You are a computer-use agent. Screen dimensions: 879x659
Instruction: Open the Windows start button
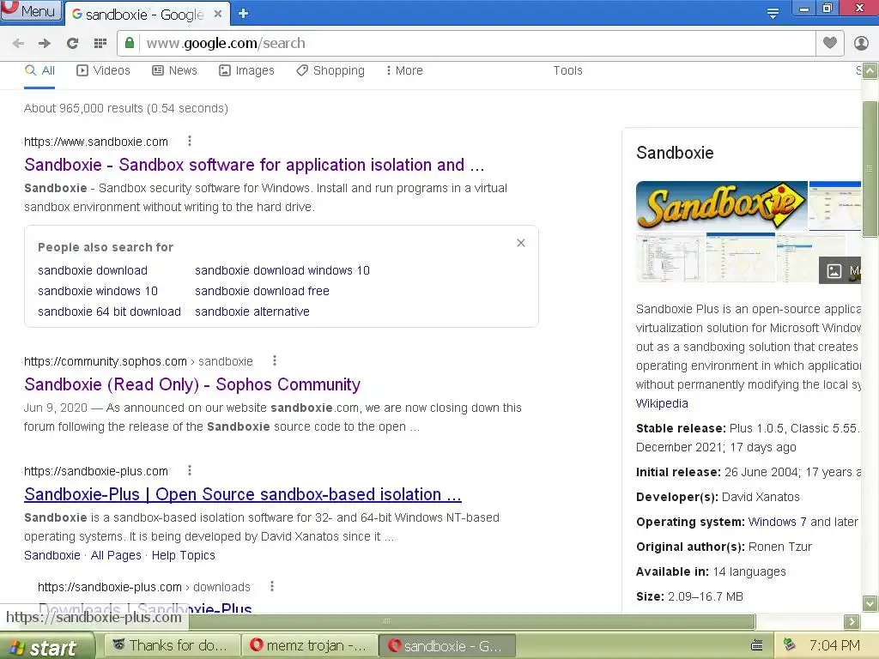pyautogui.click(x=47, y=647)
